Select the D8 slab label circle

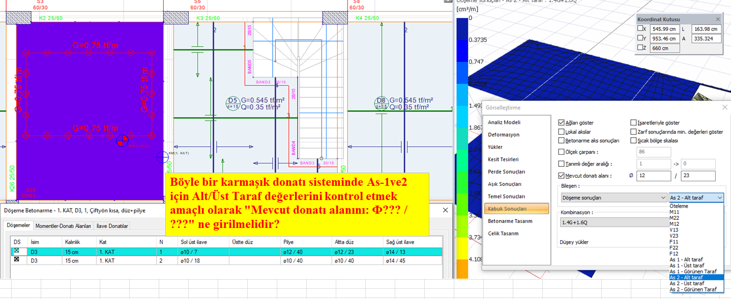click(381, 103)
